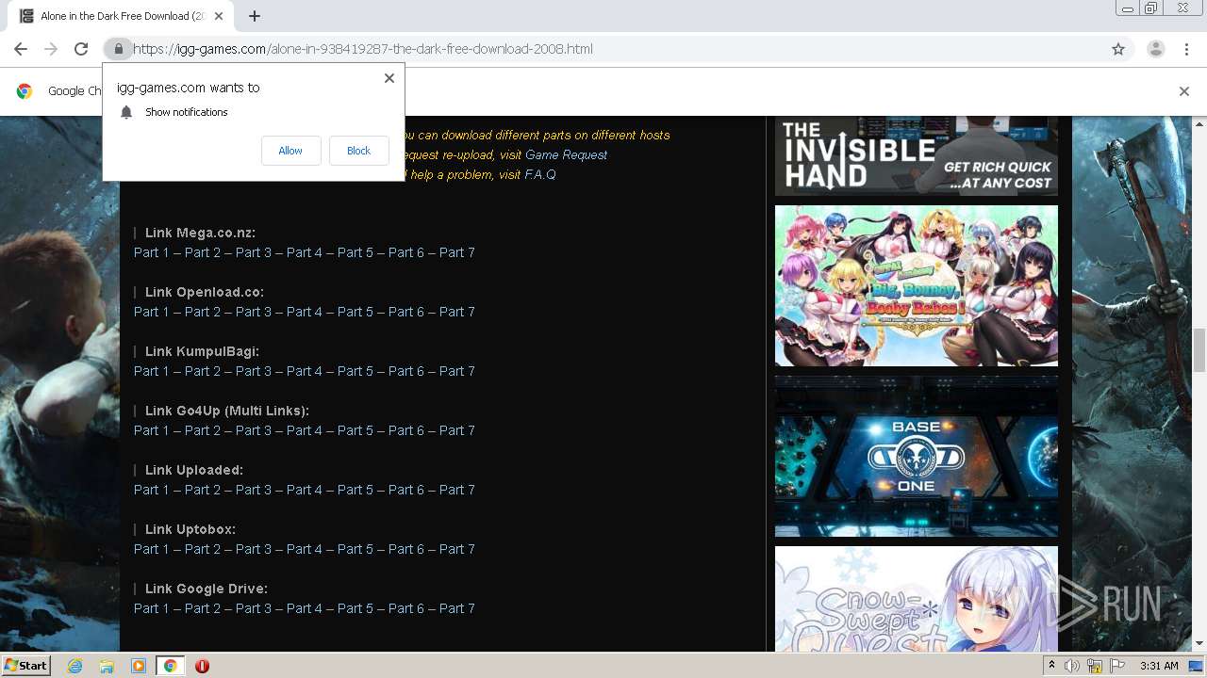Open Openload.co Part 2 link
The height and width of the screenshot is (678, 1207).
(203, 312)
